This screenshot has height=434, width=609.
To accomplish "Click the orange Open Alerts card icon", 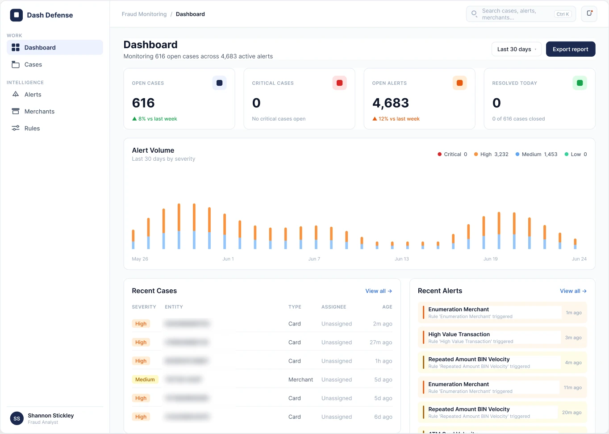I will pyautogui.click(x=459, y=83).
